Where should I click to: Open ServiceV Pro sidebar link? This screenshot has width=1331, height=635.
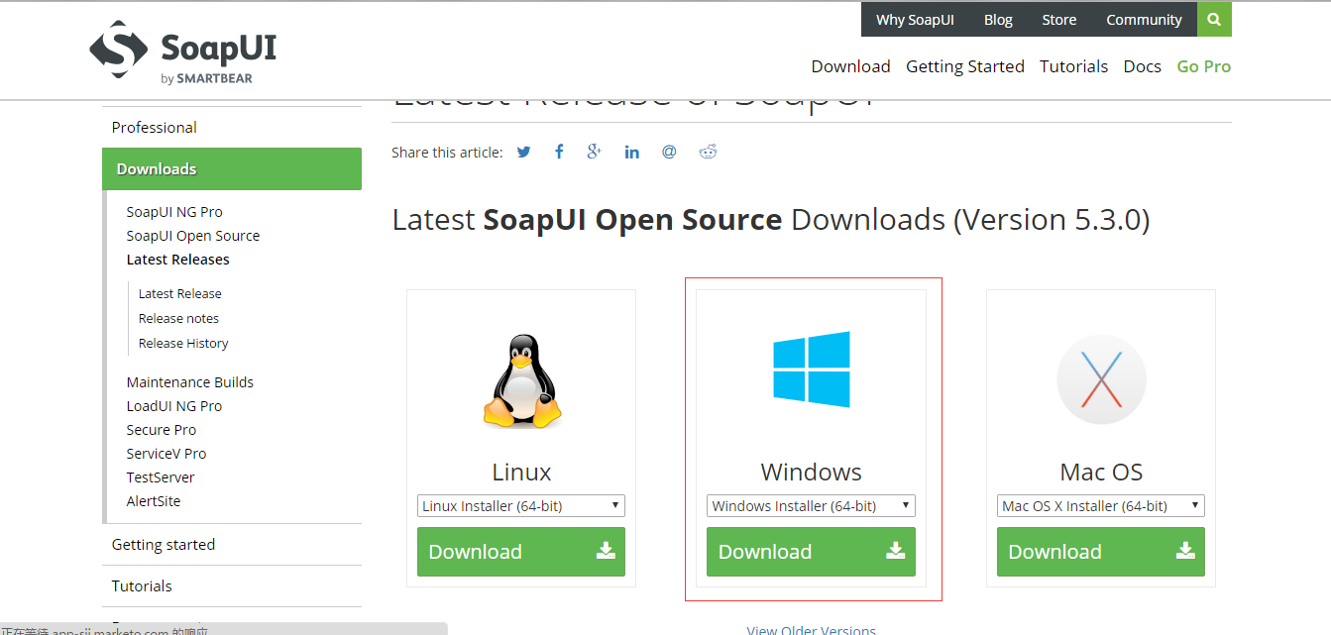click(166, 454)
